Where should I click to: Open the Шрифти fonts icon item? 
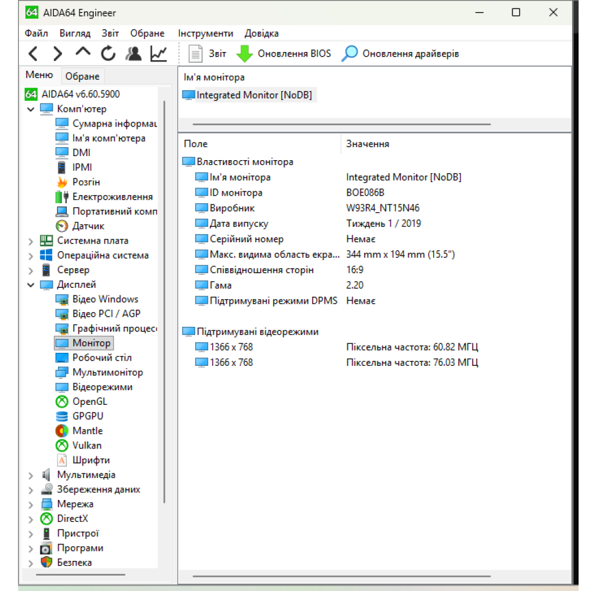point(83,460)
